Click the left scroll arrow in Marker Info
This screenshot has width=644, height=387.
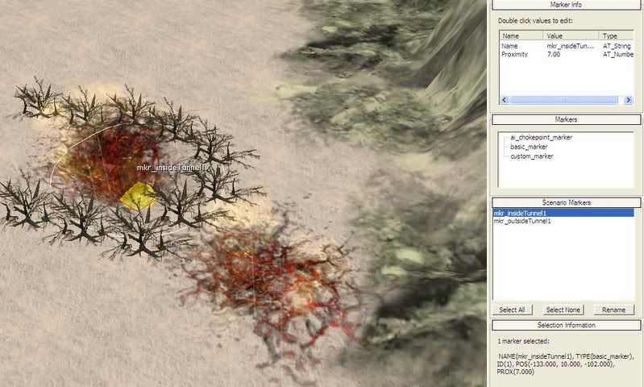(x=505, y=100)
